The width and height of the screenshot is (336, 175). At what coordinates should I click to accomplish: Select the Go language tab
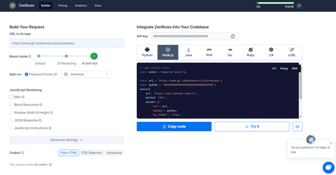[230, 52]
